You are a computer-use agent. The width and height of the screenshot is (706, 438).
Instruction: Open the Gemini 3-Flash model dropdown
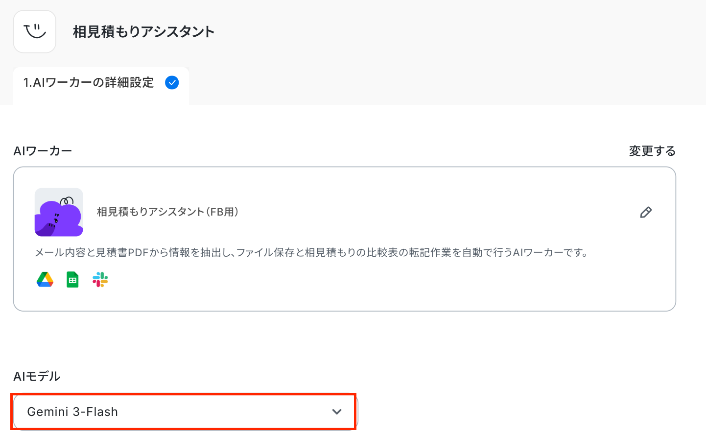pos(186,412)
